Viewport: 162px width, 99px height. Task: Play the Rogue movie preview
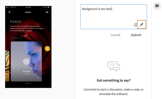pos(26,61)
